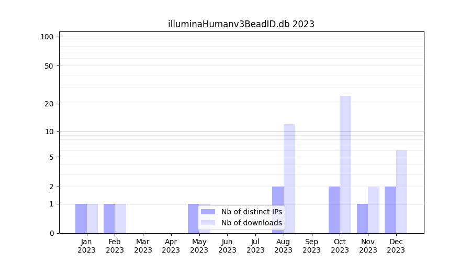
Task: Click the August downloads bar
Action: coord(289,178)
